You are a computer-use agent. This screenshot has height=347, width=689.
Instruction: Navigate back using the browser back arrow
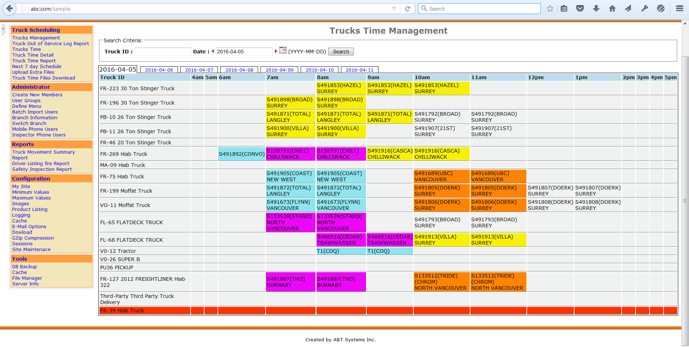click(x=10, y=9)
